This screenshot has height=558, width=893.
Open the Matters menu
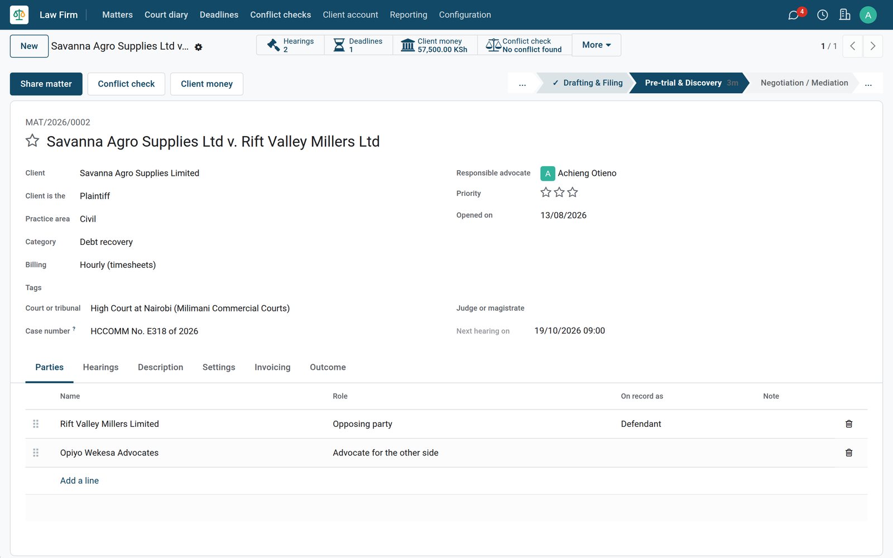tap(117, 15)
